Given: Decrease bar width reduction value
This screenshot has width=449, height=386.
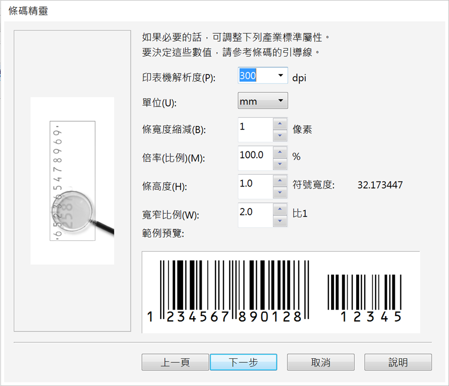Looking at the screenshot, I should tap(280, 135).
